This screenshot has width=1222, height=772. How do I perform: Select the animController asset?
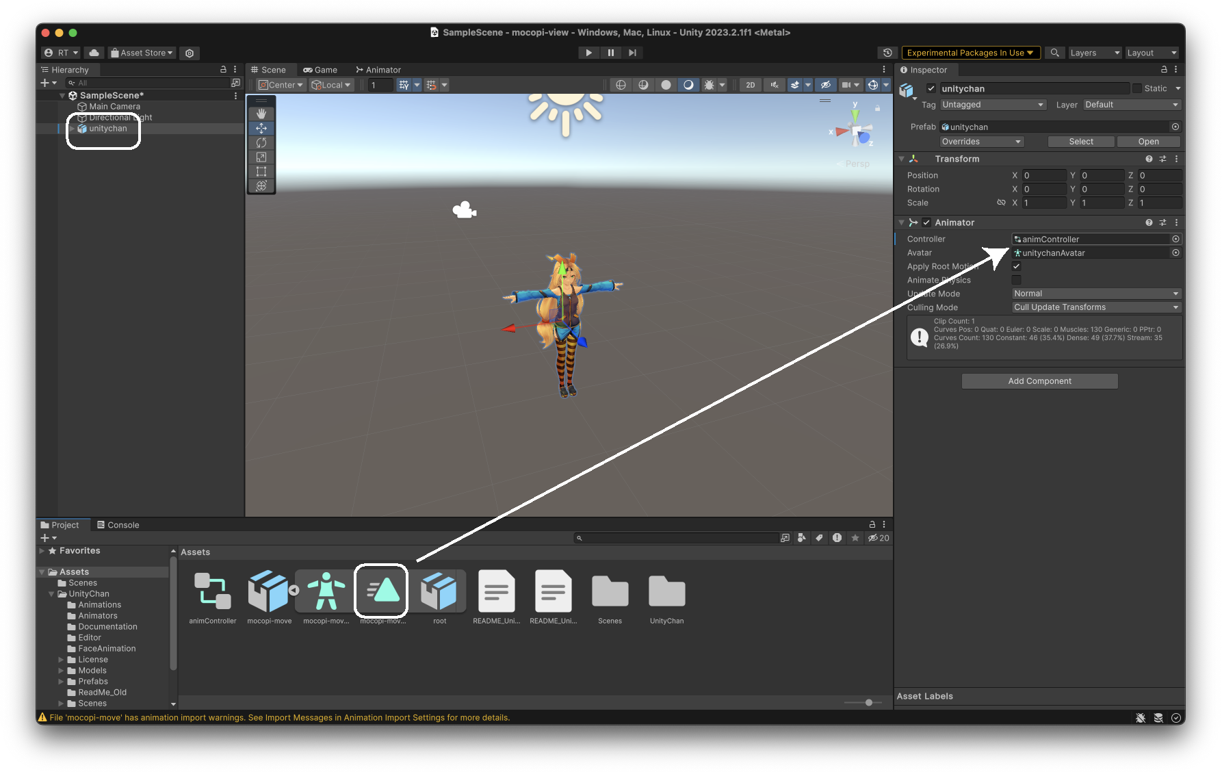(213, 597)
